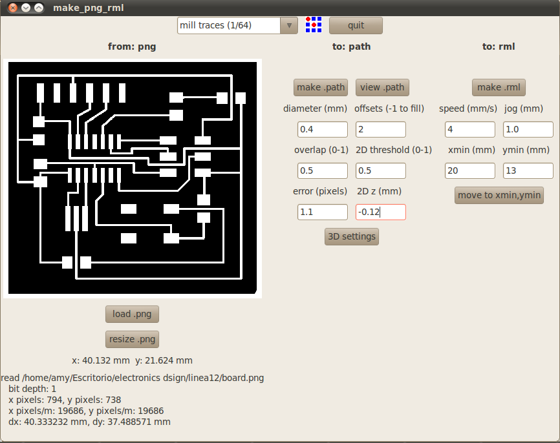Click the 'jog (mm)' label

click(x=524, y=108)
